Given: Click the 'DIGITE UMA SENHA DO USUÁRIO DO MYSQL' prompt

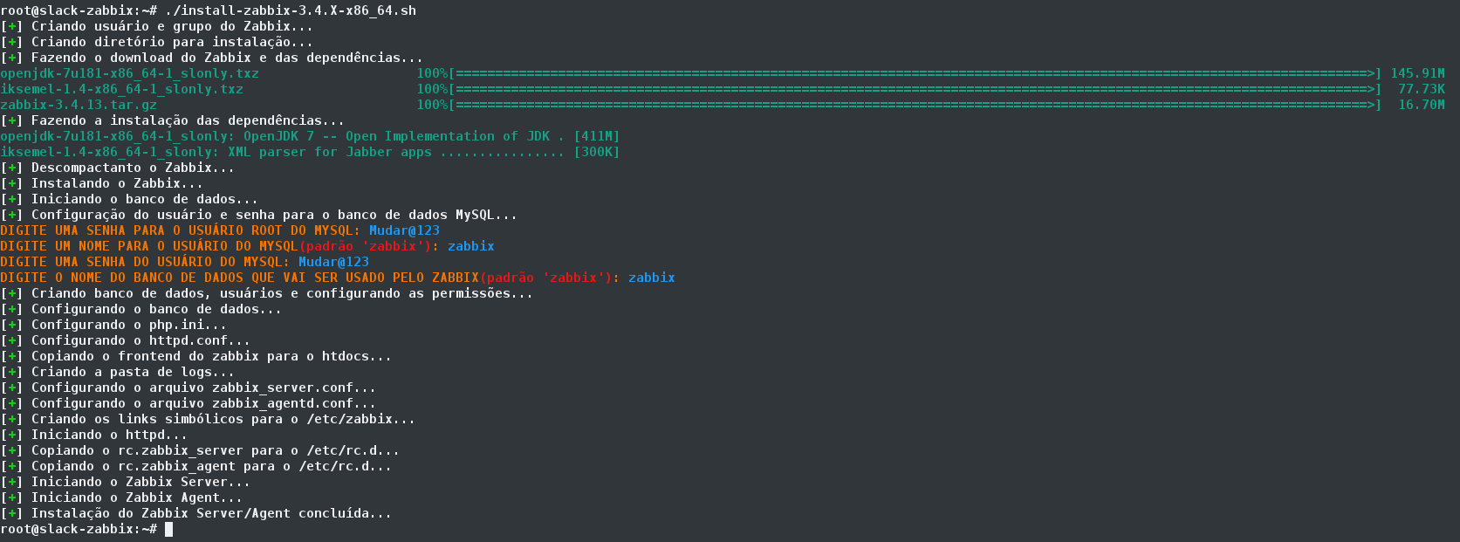Looking at the screenshot, I should (145, 262).
